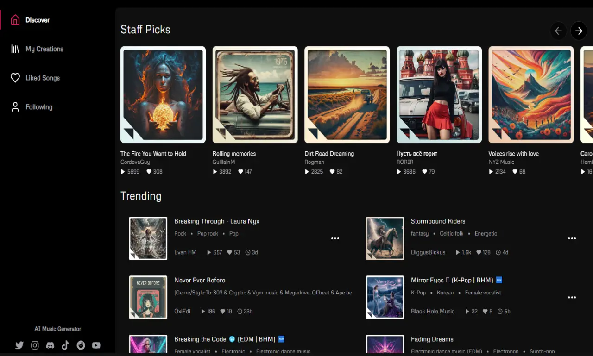This screenshot has height=356, width=593.
Task: Click the AI Music Generator label
Action: (58, 329)
